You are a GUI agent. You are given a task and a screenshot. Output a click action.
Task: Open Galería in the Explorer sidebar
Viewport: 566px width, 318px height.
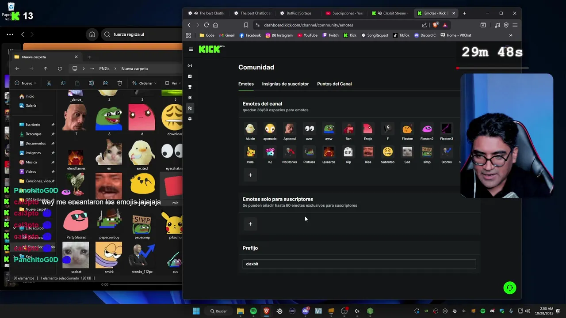[31, 106]
